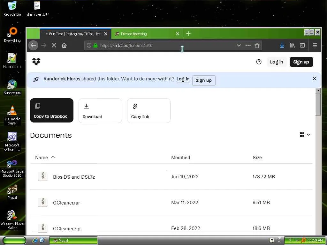Image resolution: width=327 pixels, height=245 pixels.
Task: Open Recycle Bin desktop icon
Action: (x=12, y=8)
